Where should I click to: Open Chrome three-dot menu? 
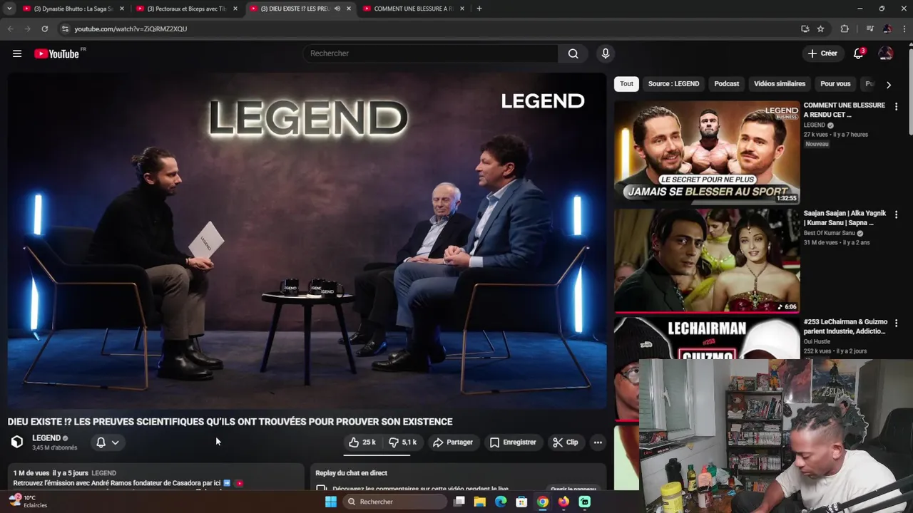tap(904, 28)
